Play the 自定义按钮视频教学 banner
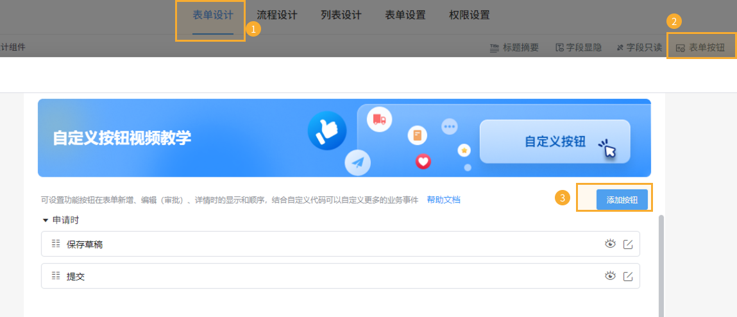 [x=344, y=138]
